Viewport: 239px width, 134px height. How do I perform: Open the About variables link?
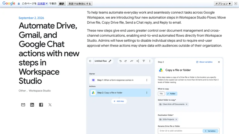coord(204,62)
